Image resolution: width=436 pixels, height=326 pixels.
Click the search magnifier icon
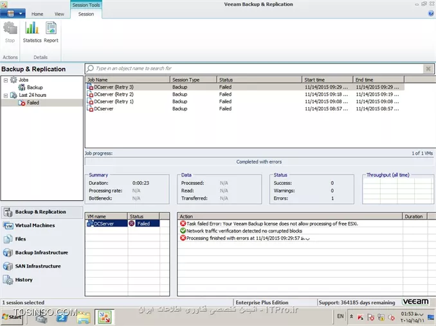(x=90, y=68)
